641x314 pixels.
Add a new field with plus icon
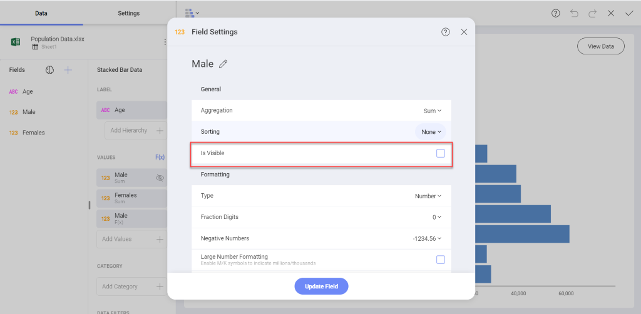coord(68,70)
